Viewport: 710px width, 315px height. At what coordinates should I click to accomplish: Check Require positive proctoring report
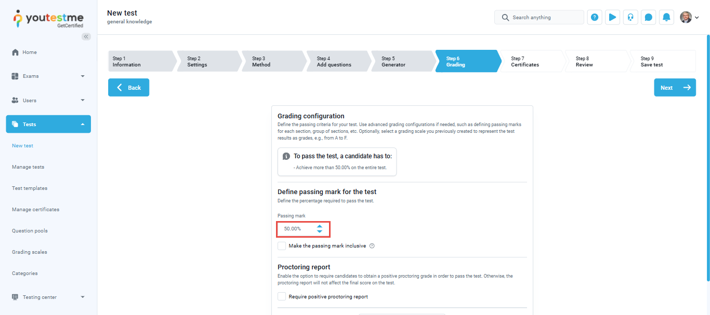point(282,297)
